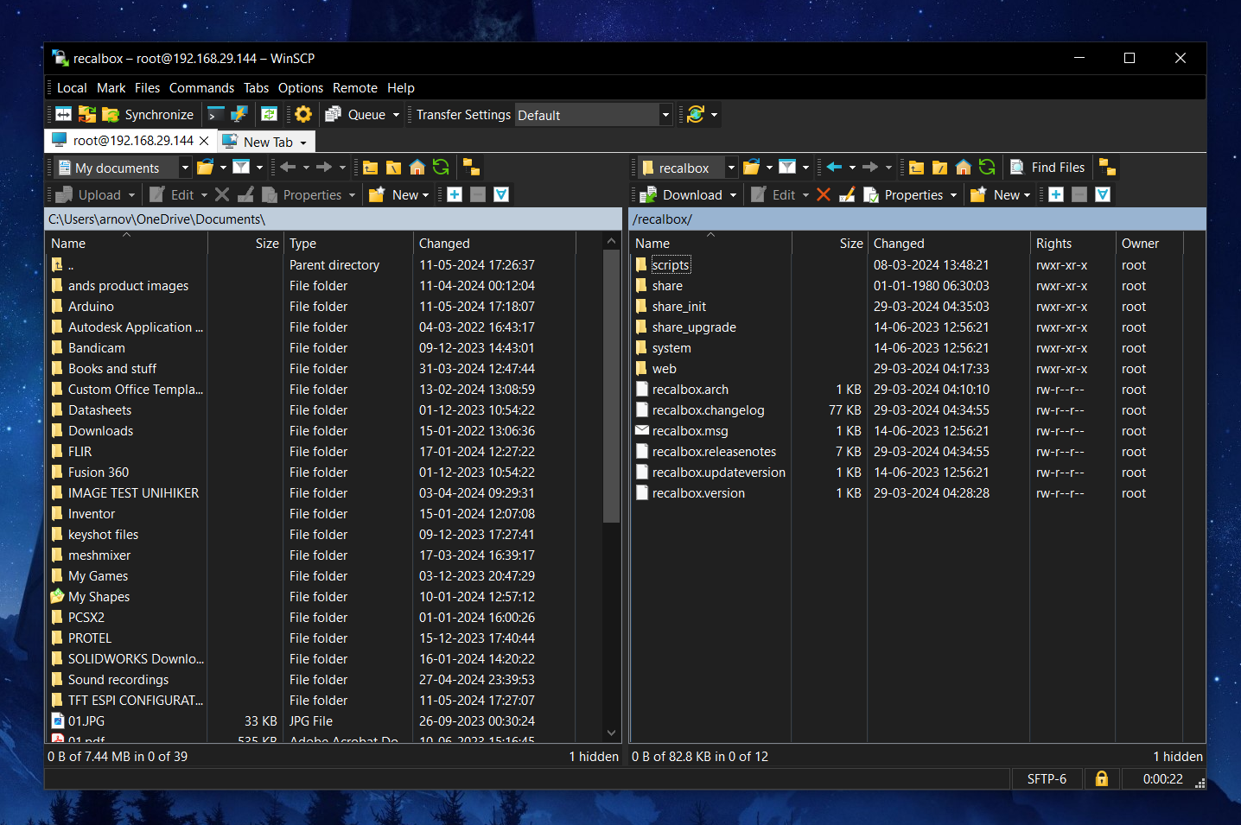
Task: Close the root@192.168.29.144 tab
Action: (204, 141)
